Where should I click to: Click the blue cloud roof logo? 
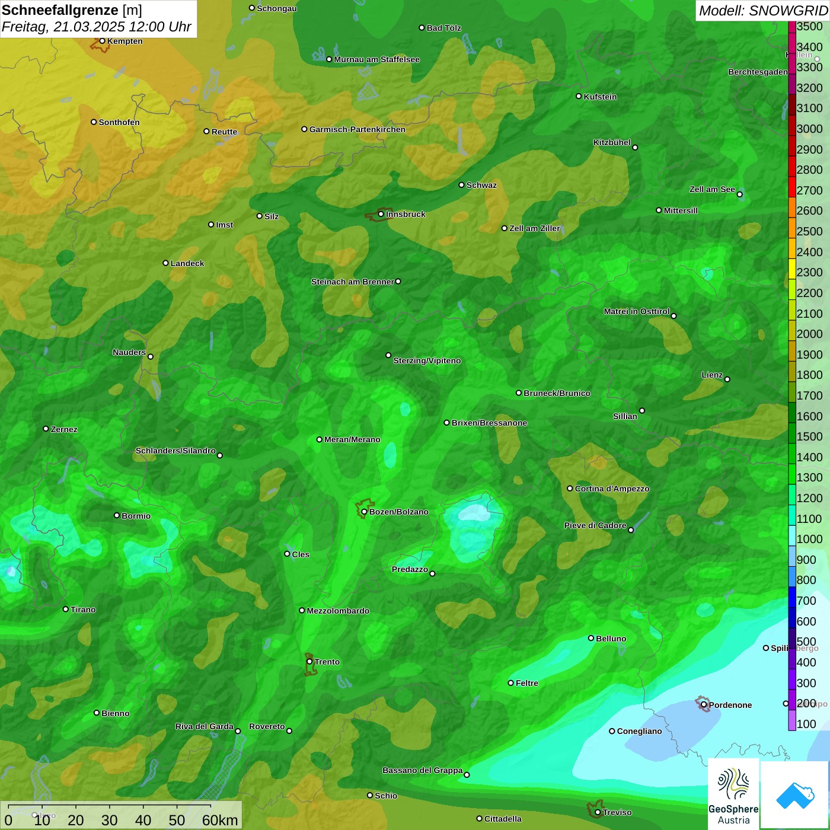point(795,796)
